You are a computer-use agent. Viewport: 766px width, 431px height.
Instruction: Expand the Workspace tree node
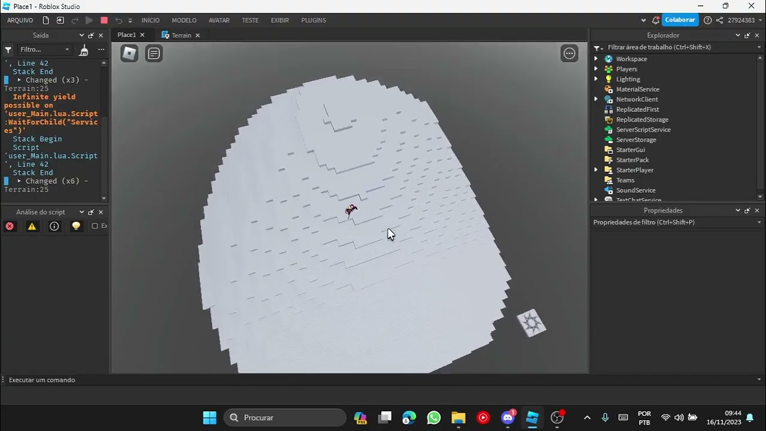click(x=596, y=59)
